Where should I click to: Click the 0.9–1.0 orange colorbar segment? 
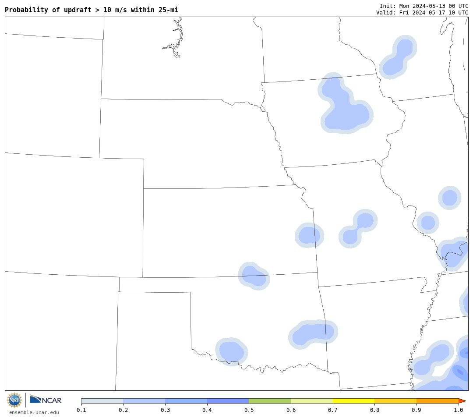click(x=438, y=401)
